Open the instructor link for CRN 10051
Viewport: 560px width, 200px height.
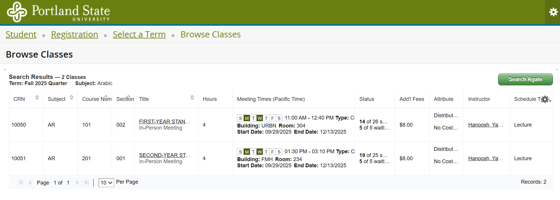click(485, 158)
